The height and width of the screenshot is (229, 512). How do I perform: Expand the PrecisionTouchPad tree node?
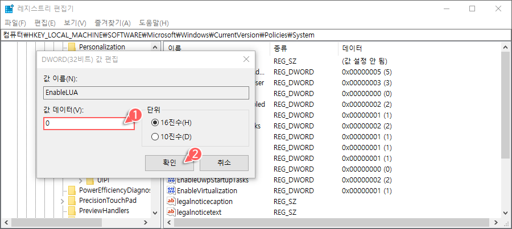click(63, 201)
